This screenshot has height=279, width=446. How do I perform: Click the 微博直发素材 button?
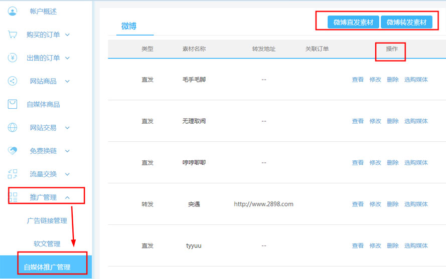(x=353, y=23)
